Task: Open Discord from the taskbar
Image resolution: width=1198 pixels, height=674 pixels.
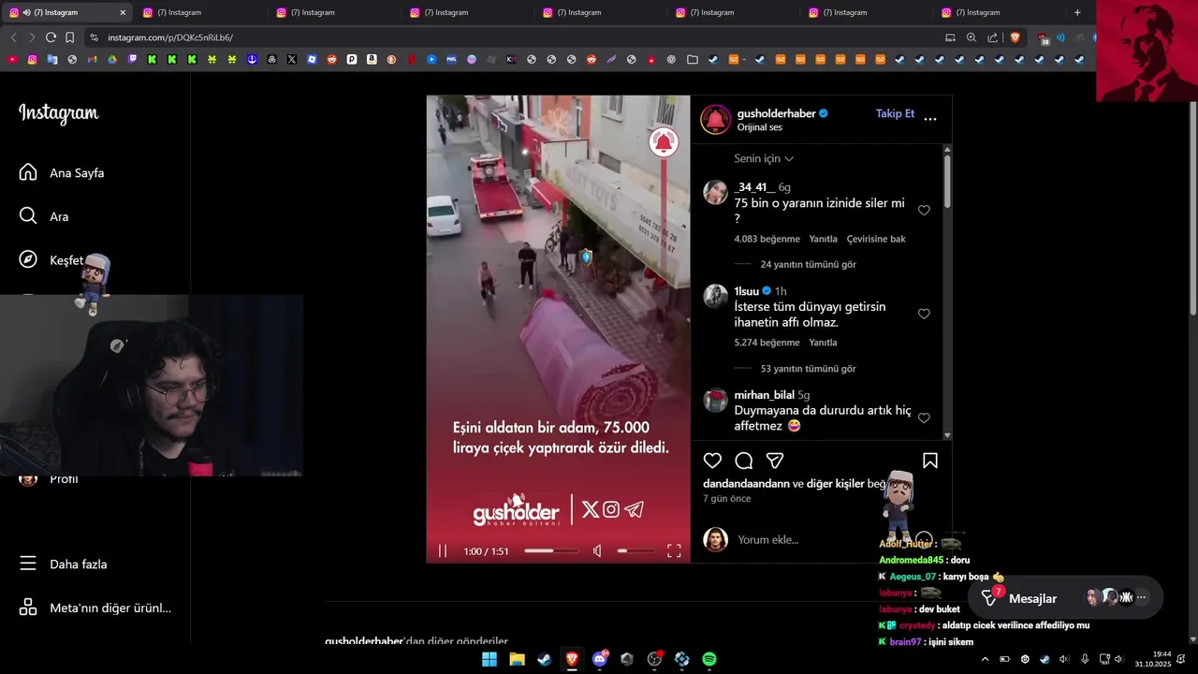Action: (600, 659)
